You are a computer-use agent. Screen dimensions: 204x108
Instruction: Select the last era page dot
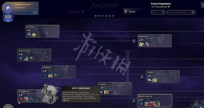113,16
